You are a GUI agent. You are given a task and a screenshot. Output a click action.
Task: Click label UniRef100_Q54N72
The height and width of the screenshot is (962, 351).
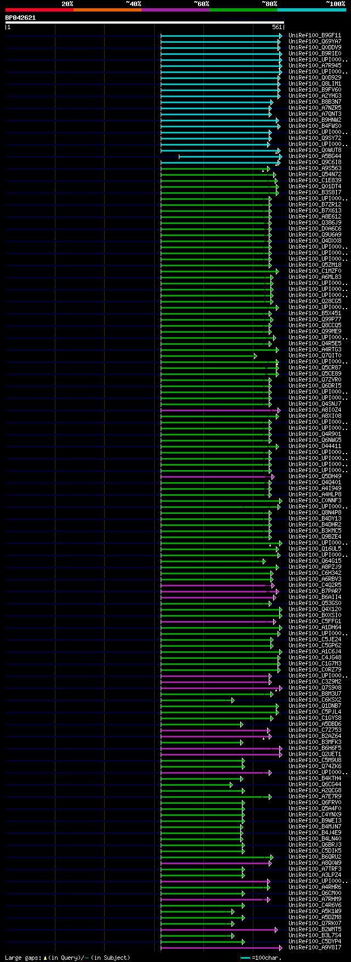pyautogui.click(x=315, y=174)
